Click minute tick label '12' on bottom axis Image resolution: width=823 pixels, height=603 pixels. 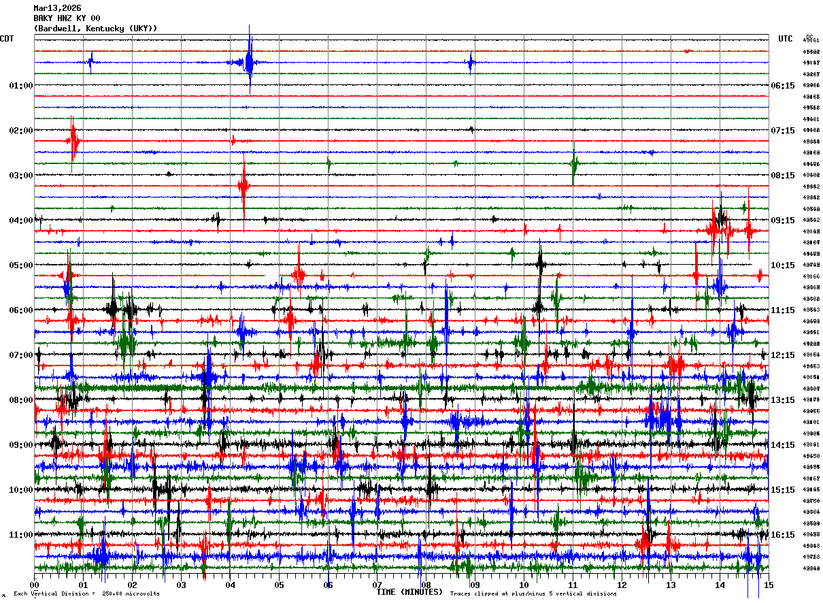[622, 585]
